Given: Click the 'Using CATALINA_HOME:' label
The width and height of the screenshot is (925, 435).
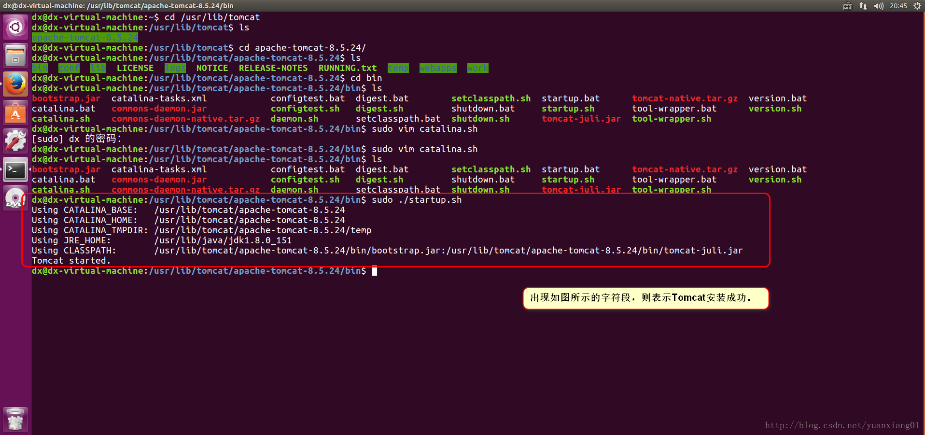Looking at the screenshot, I should [x=85, y=220].
